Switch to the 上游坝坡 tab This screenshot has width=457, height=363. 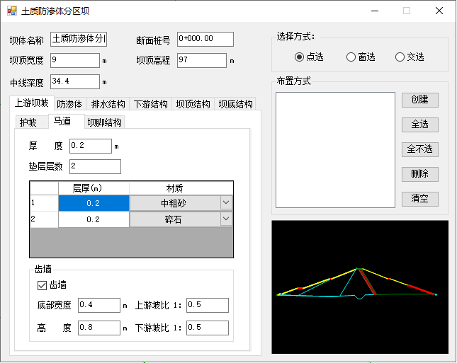(31, 103)
